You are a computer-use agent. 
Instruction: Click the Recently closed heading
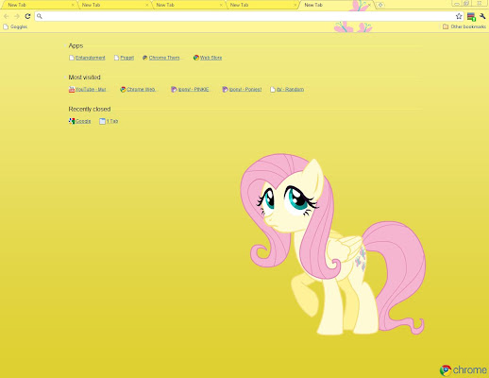[90, 109]
